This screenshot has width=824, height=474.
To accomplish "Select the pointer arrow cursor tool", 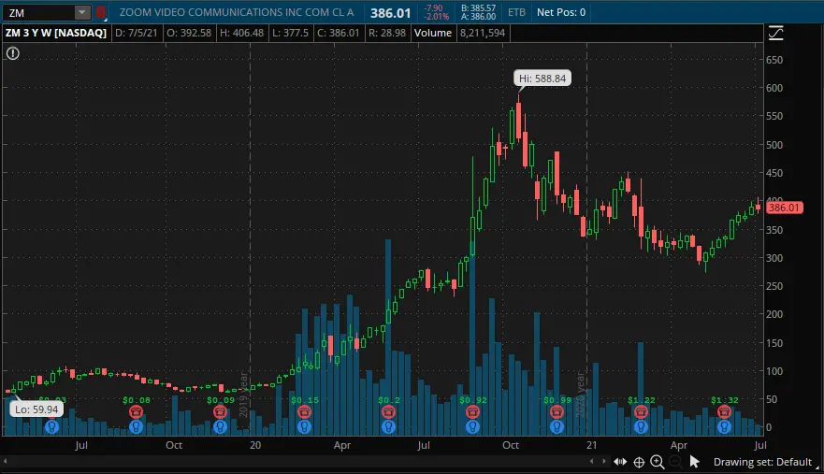I will (694, 462).
